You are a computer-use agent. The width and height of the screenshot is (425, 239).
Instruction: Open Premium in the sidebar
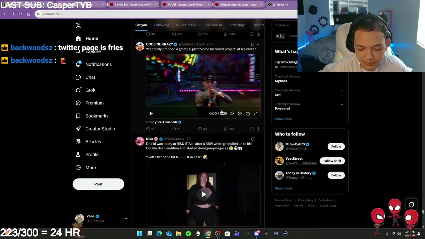(90, 103)
